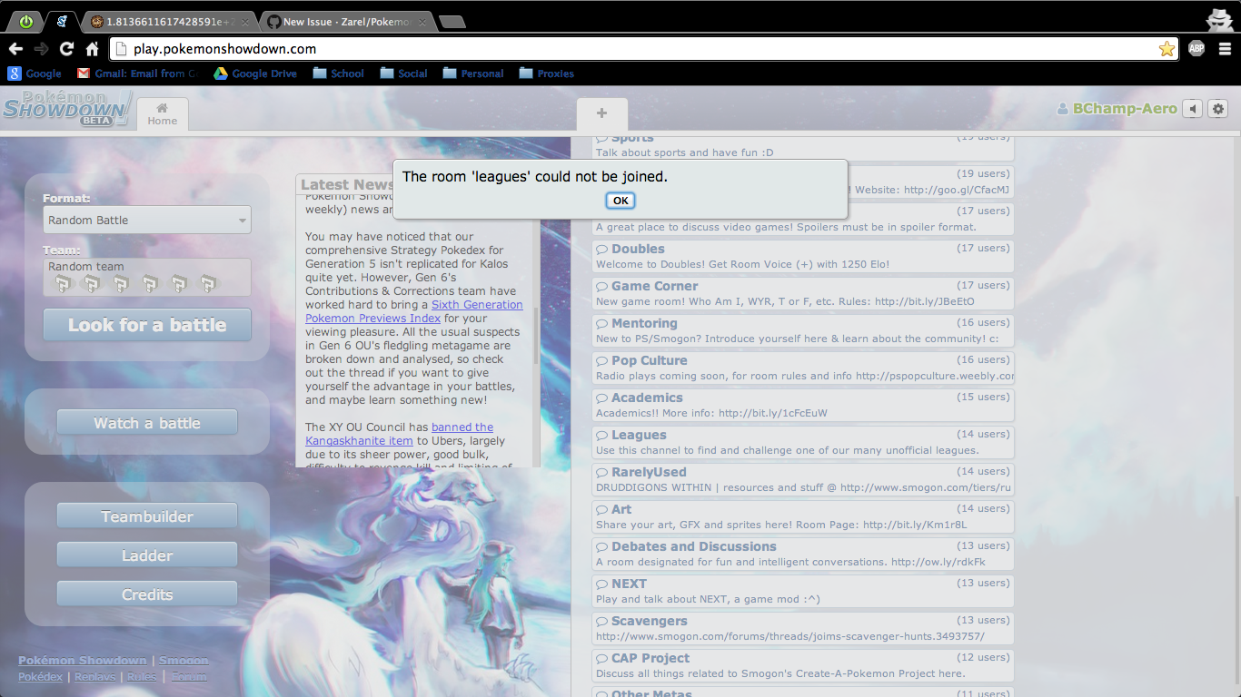
Task: Join the RarelyUsed chat room
Action: coord(803,479)
